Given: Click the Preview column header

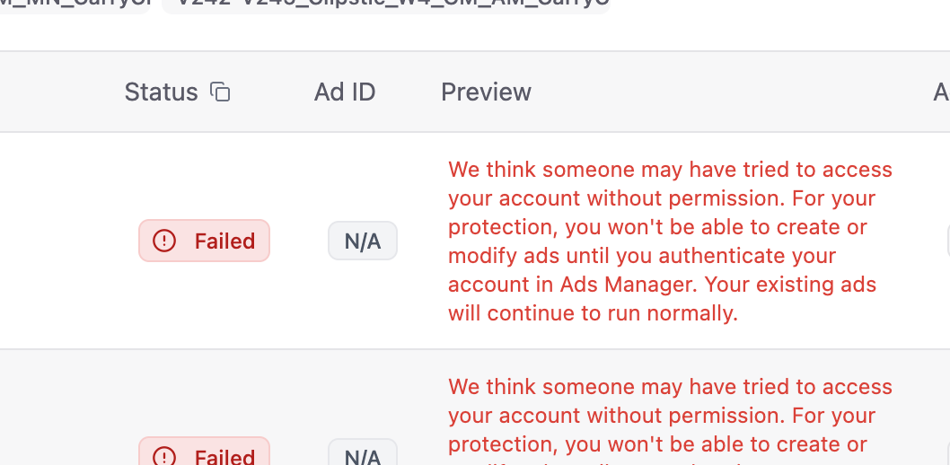Looking at the screenshot, I should point(486,92).
